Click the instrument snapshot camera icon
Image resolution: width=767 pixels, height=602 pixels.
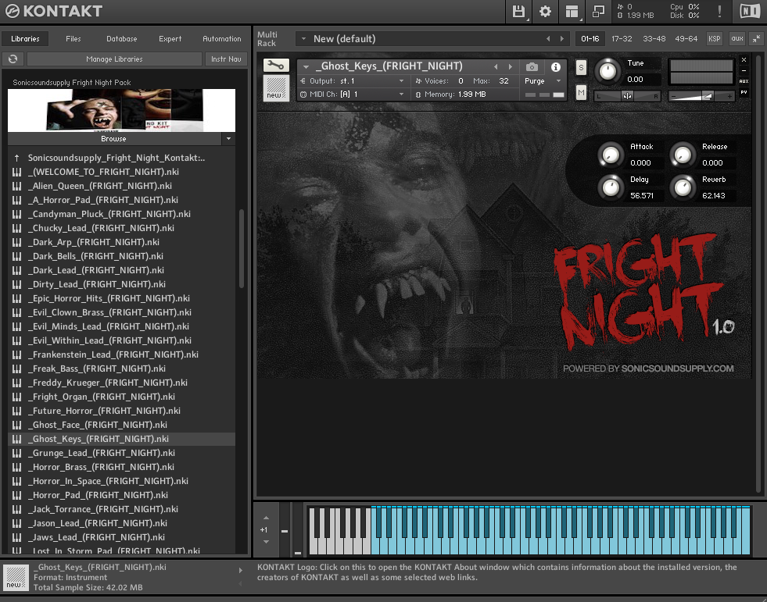point(532,66)
